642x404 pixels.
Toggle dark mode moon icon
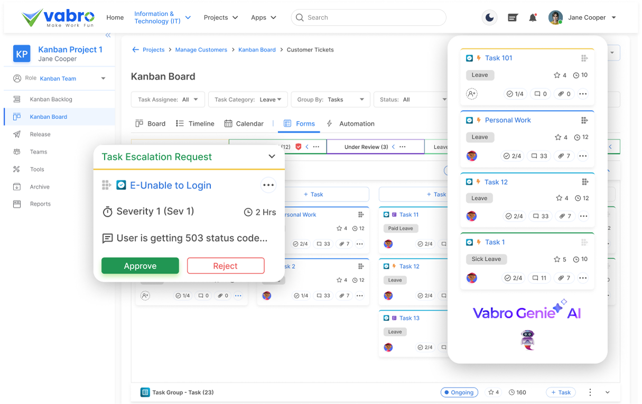coord(490,17)
